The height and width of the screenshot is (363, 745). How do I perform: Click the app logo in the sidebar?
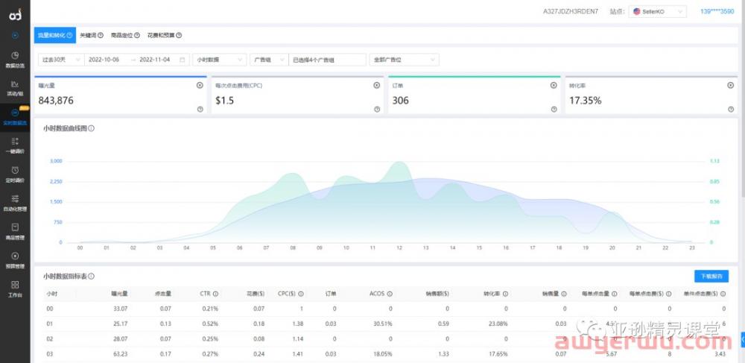(15, 15)
